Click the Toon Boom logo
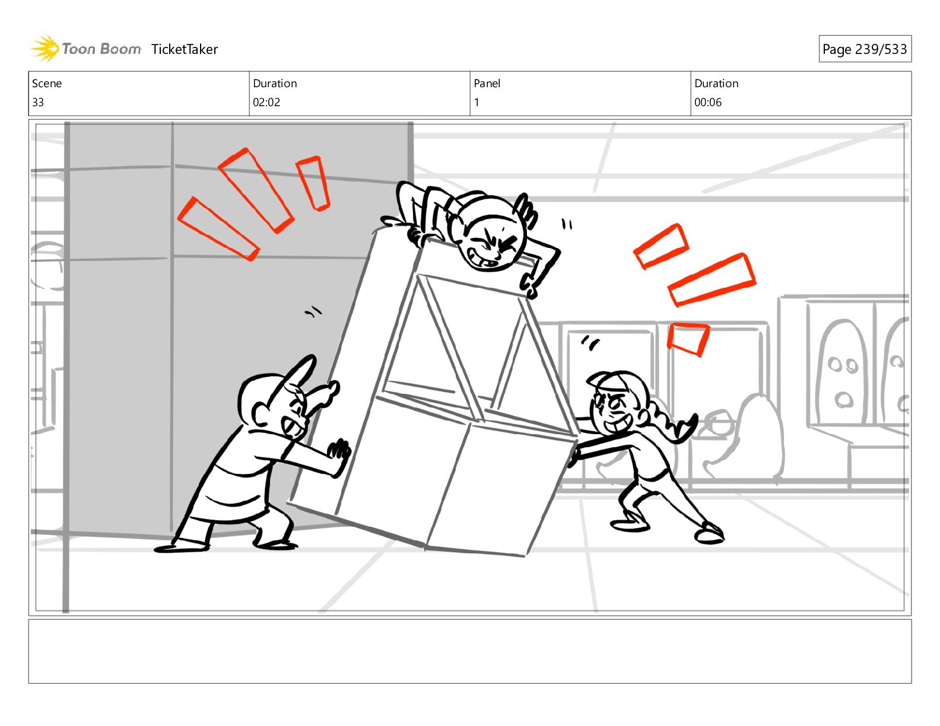The image size is (940, 726). tap(86, 49)
